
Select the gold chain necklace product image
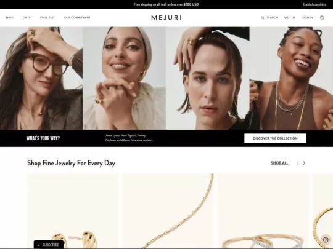(x=168, y=211)
